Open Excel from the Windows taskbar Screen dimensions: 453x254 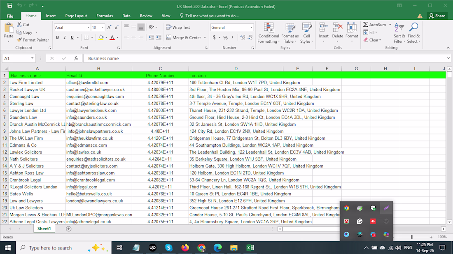pyautogui.click(x=250, y=248)
